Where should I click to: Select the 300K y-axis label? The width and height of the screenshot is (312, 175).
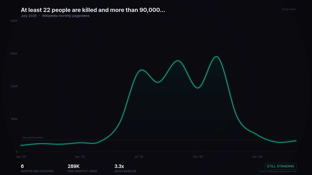click(x=14, y=54)
